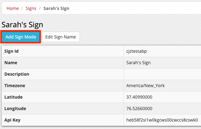Select the Longitude value 76.52660000
The width and height of the screenshot is (201, 129).
pos(139,109)
